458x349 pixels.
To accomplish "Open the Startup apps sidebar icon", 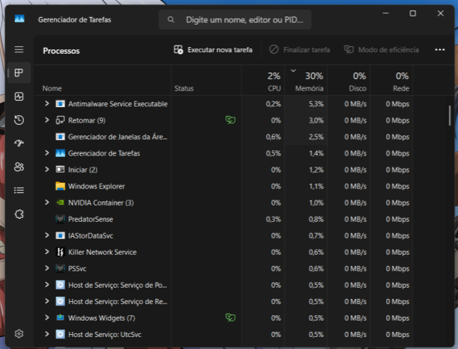I will [19, 143].
